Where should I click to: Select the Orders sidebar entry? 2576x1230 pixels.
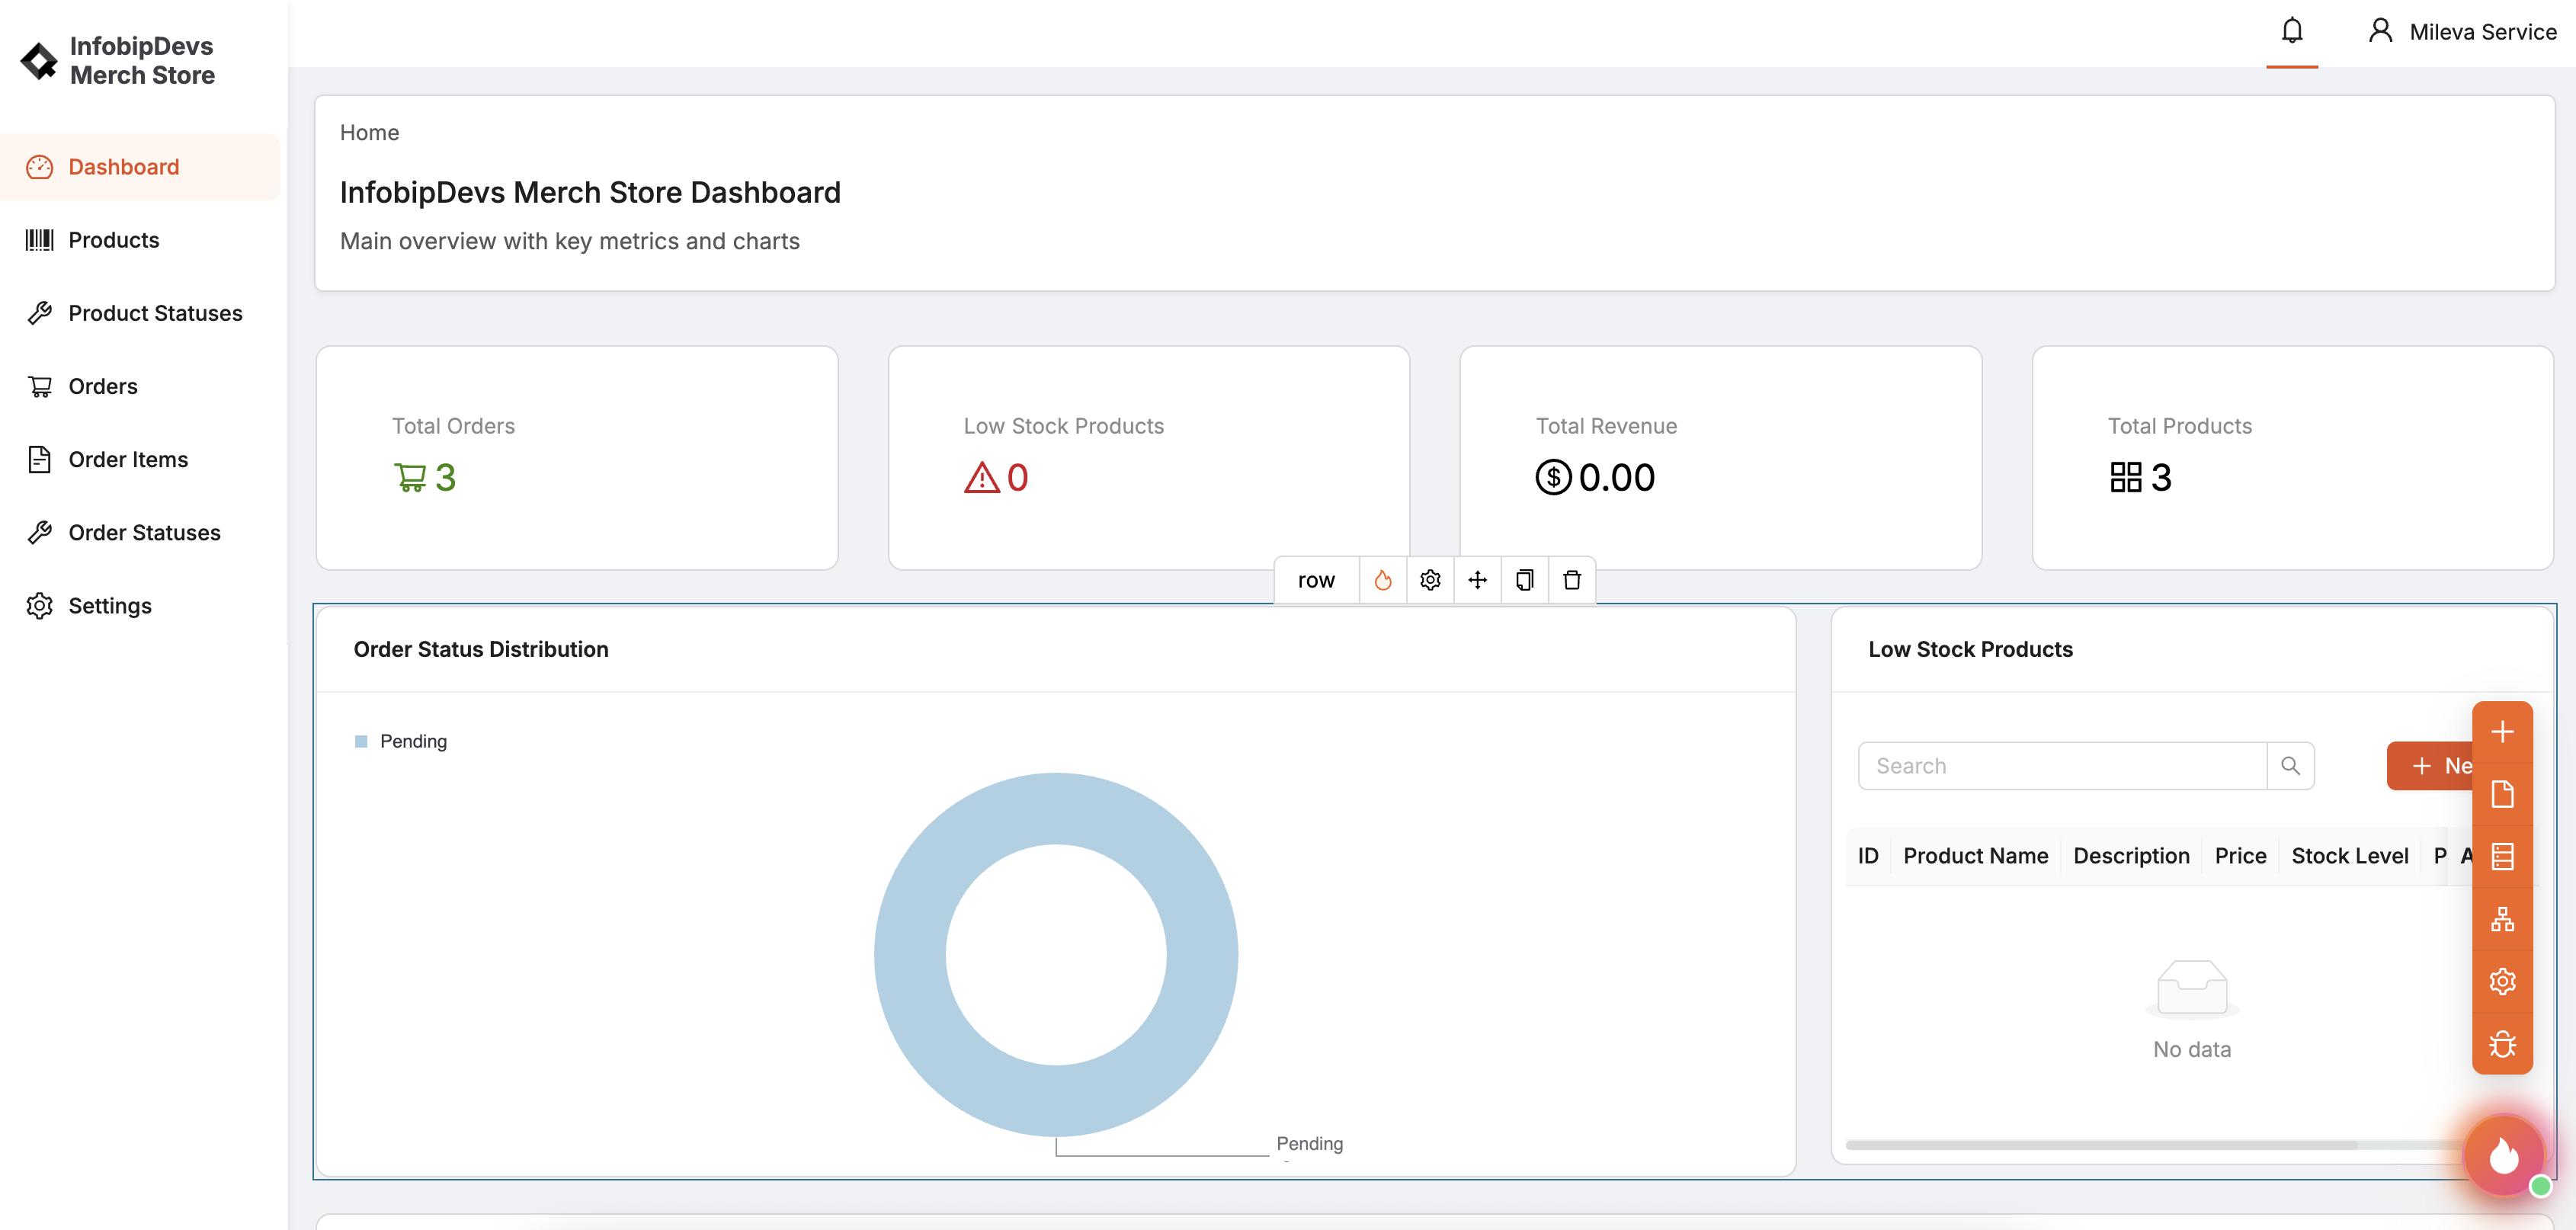[103, 386]
